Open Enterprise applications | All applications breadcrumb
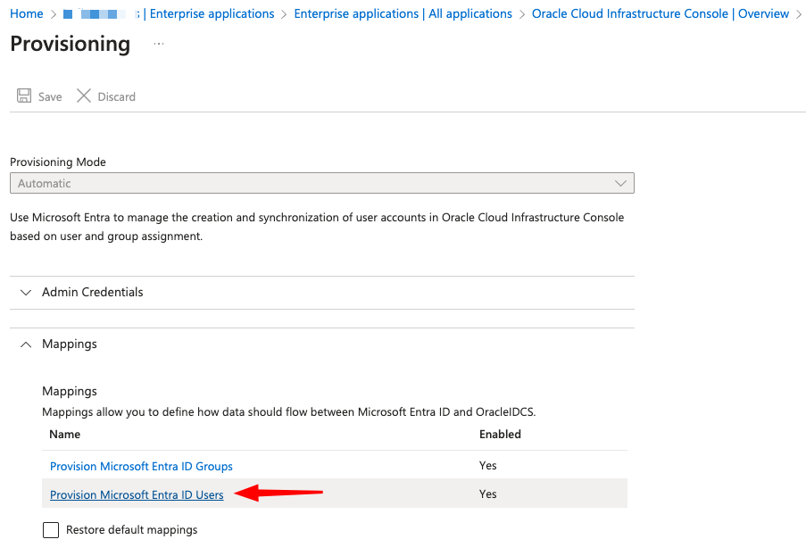 (x=403, y=14)
